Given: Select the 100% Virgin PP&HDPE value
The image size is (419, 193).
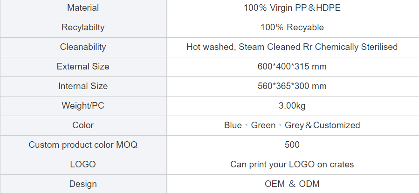Looking at the screenshot, I should point(292,8).
